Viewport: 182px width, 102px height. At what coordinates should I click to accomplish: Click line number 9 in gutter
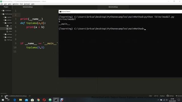click(x=16, y=43)
